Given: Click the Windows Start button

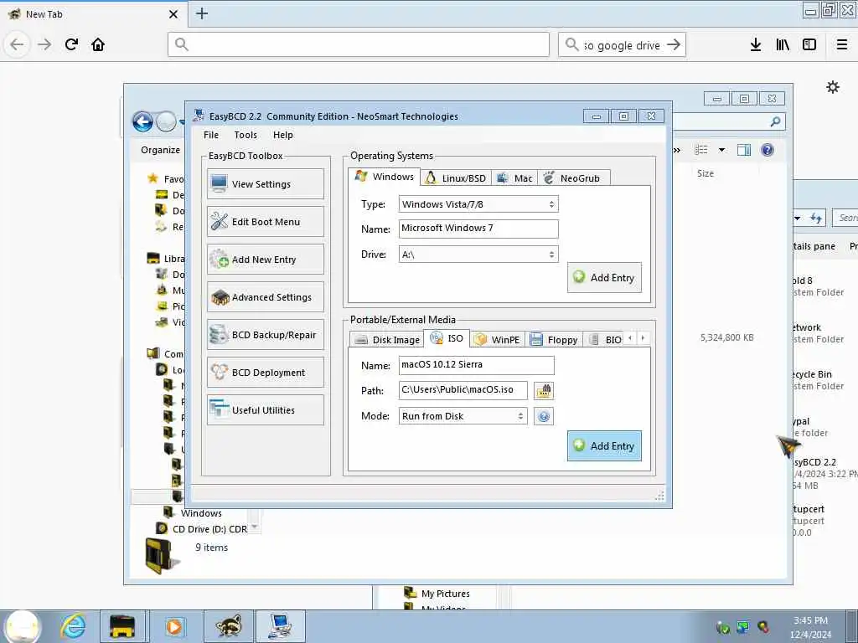Looking at the screenshot, I should coord(23,626).
